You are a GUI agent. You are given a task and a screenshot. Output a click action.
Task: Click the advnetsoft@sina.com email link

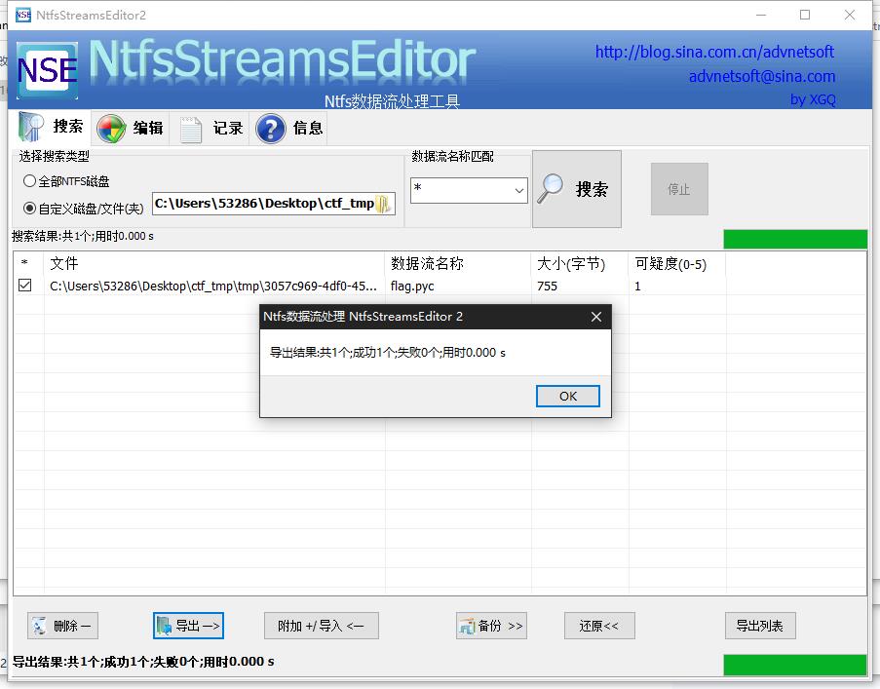coord(762,76)
